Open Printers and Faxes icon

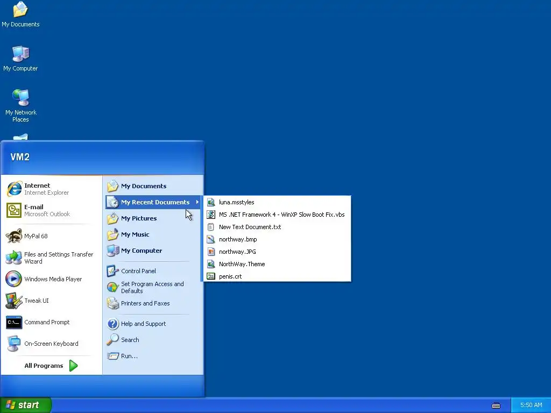click(x=113, y=303)
